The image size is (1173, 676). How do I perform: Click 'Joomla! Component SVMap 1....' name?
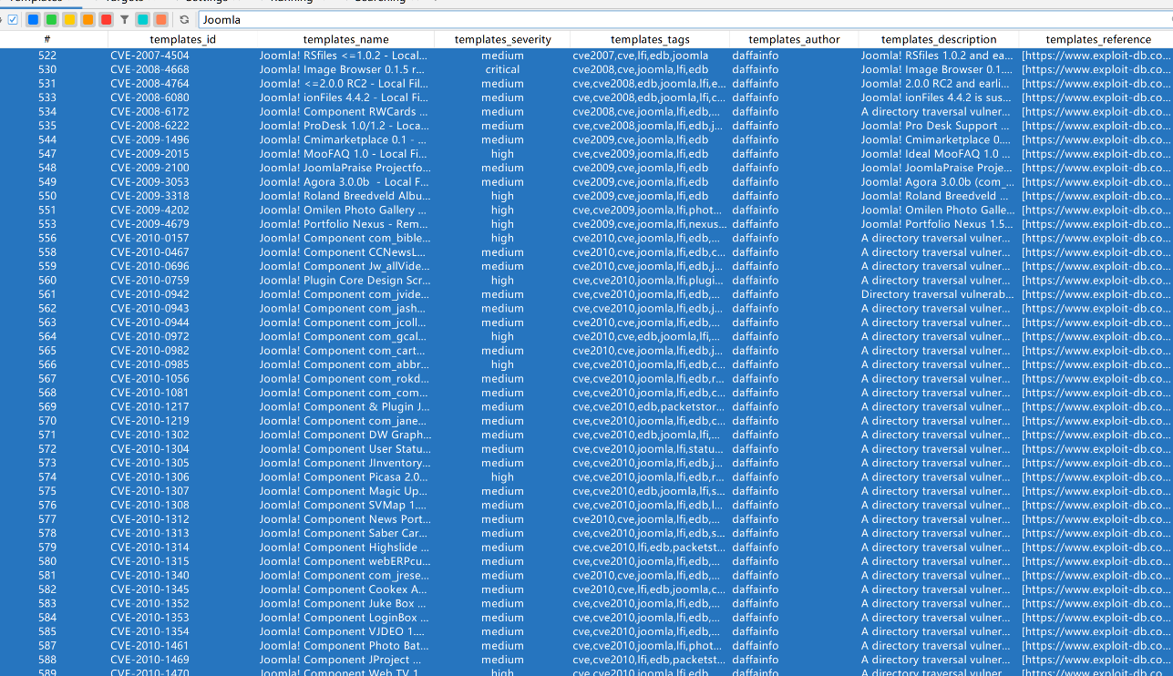[x=343, y=506]
